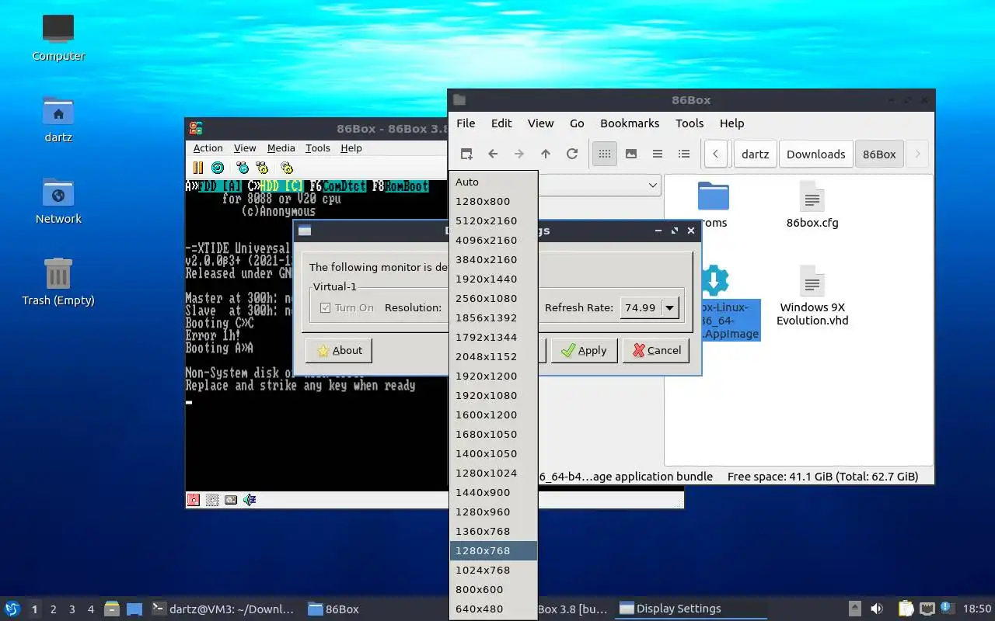
Task: Pause the 86Box emulation
Action: point(197,167)
